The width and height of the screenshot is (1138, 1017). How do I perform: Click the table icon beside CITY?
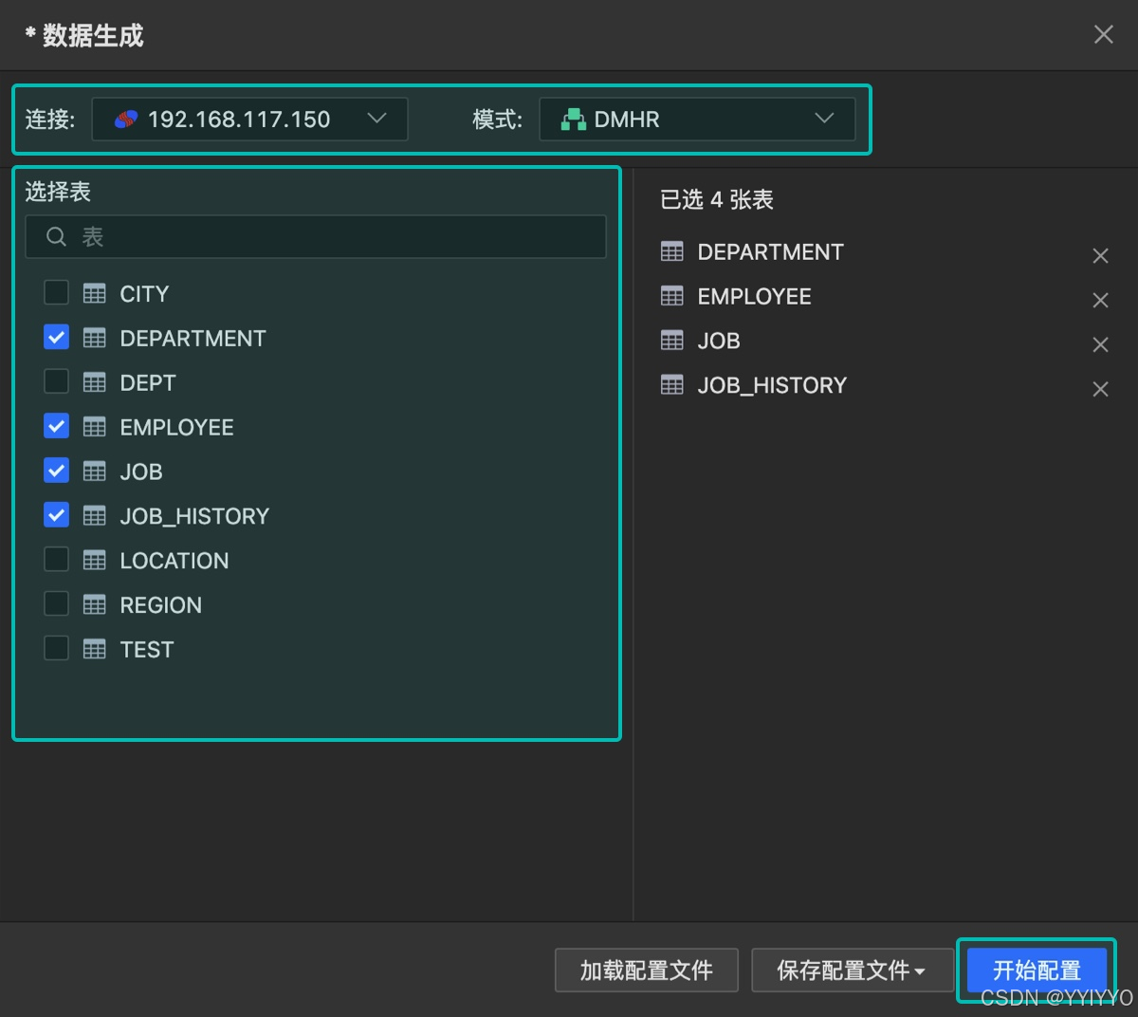(95, 292)
